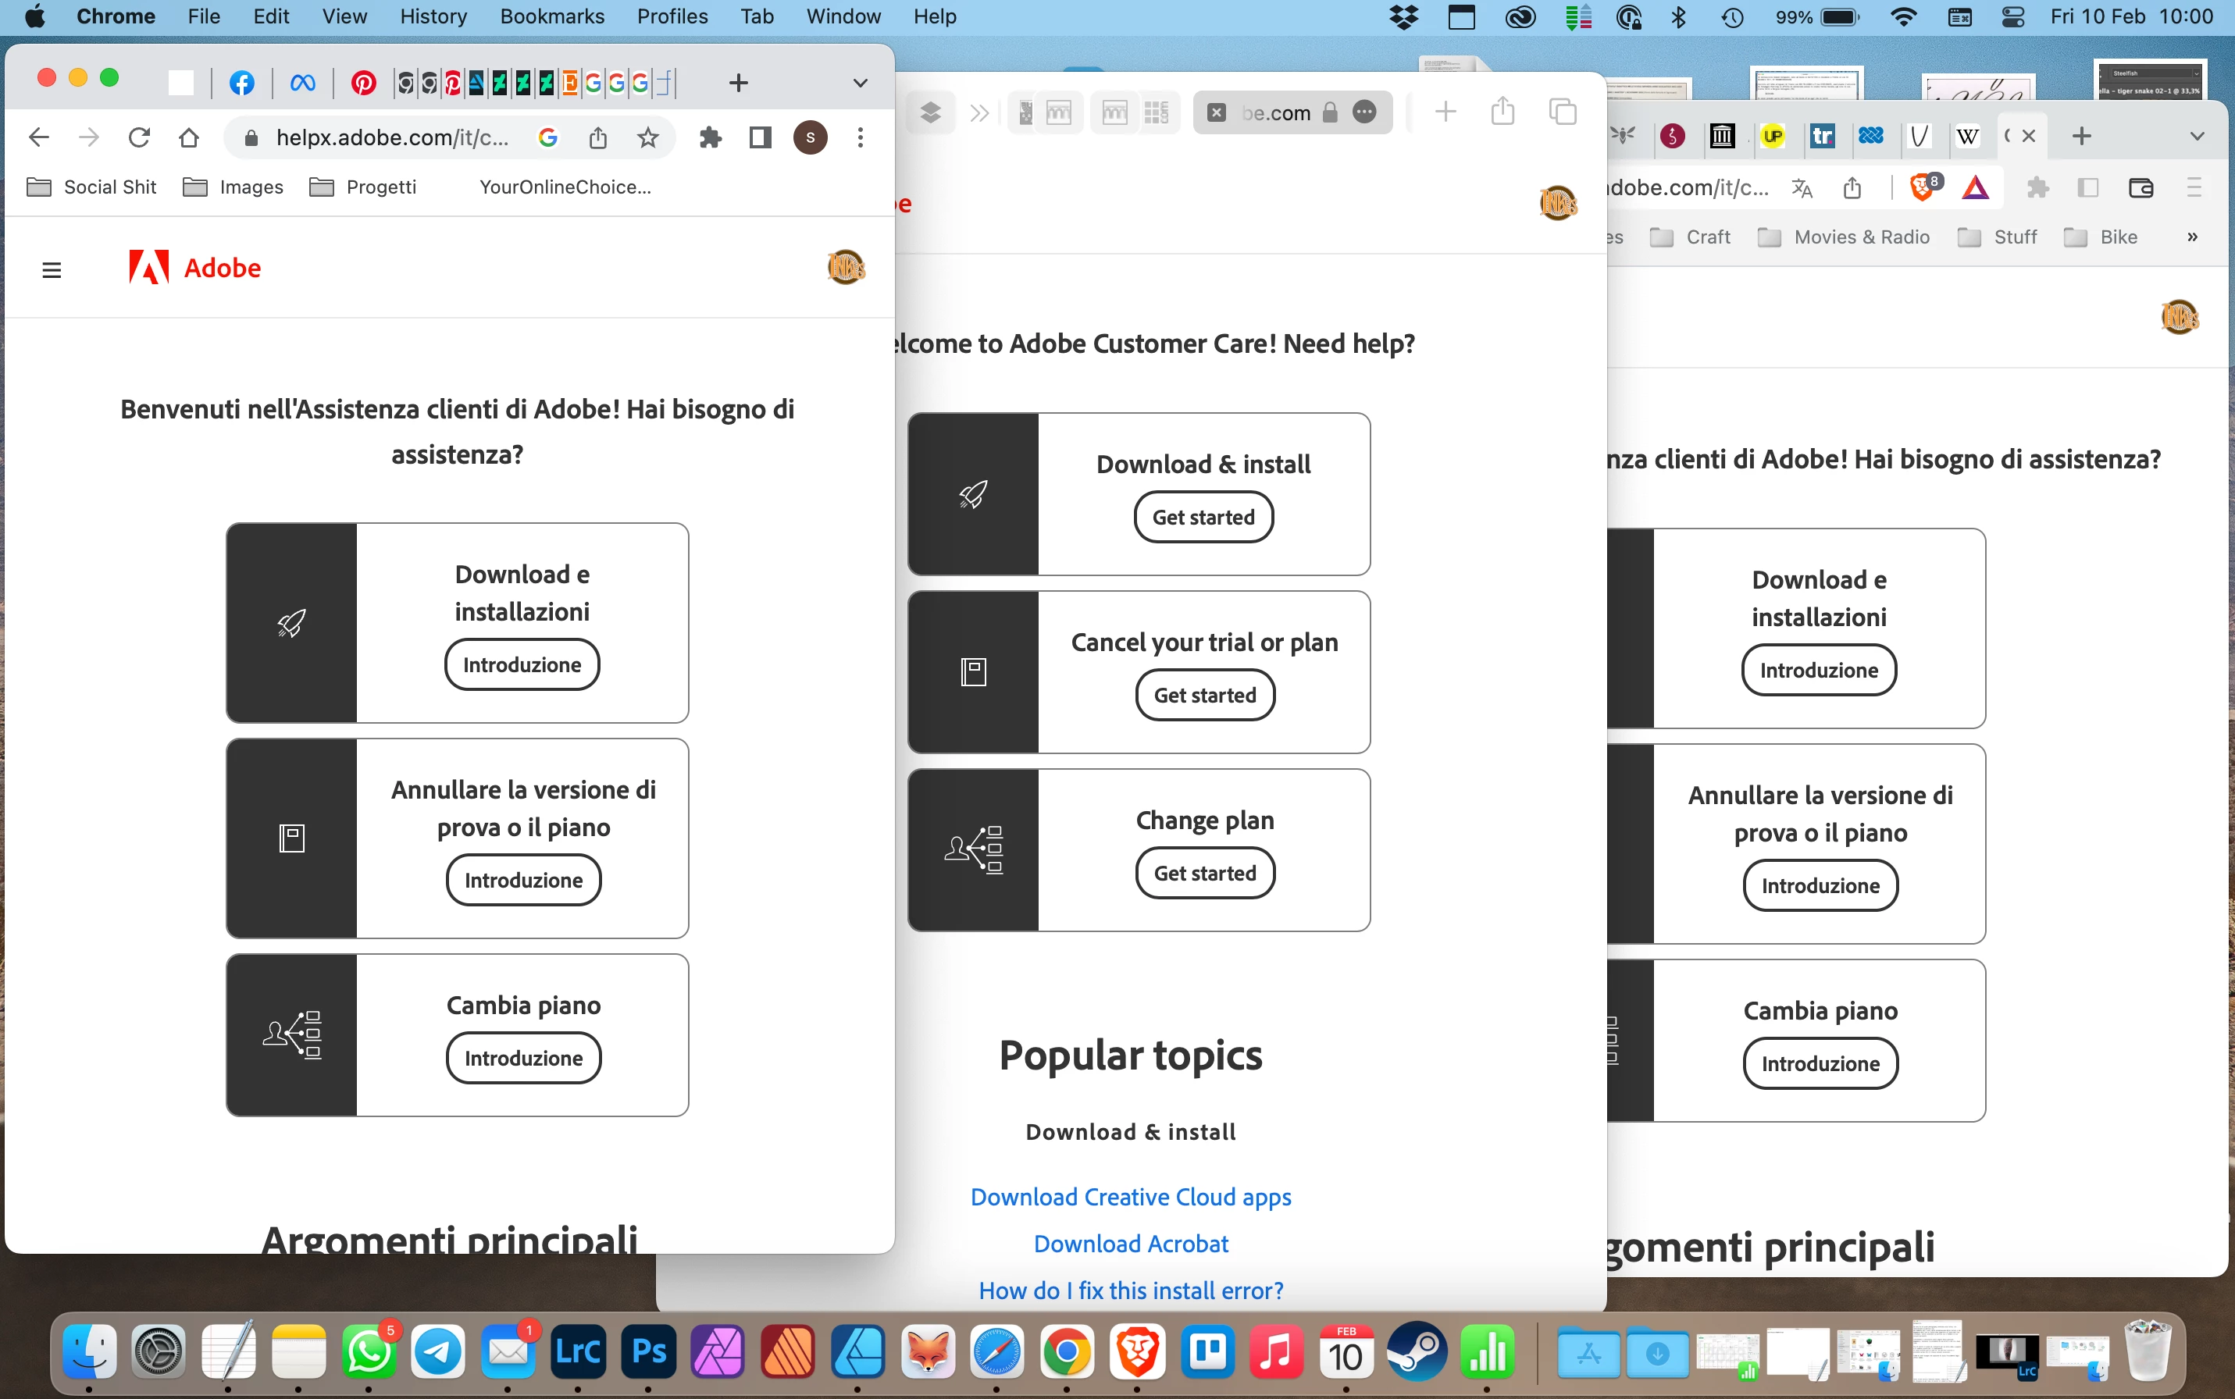Open Adobe hamburger menu icon
Screen dimensions: 2235x1399
[x=52, y=269]
